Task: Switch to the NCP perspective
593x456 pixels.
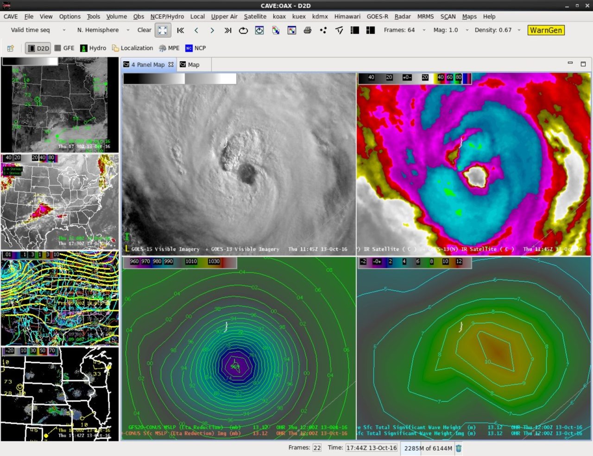Action: pos(196,48)
